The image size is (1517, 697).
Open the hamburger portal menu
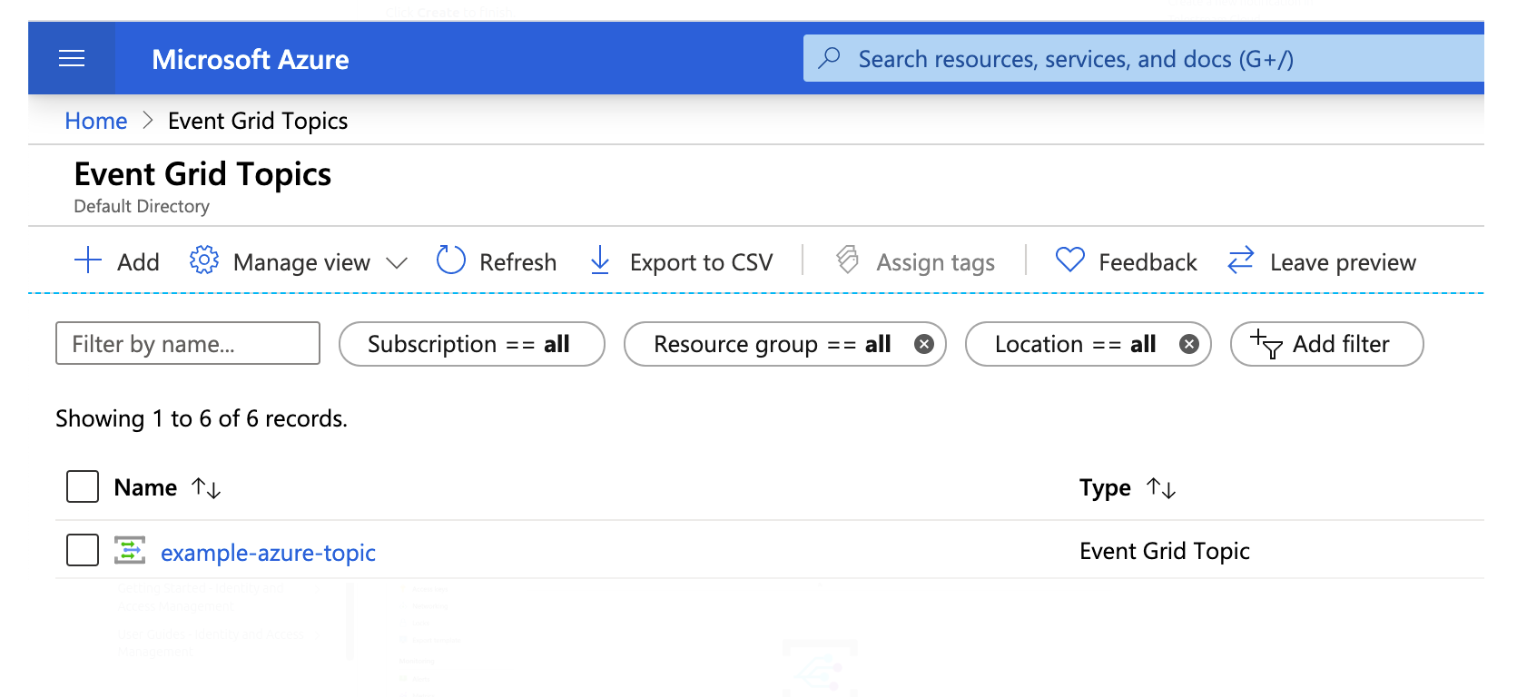click(x=72, y=59)
